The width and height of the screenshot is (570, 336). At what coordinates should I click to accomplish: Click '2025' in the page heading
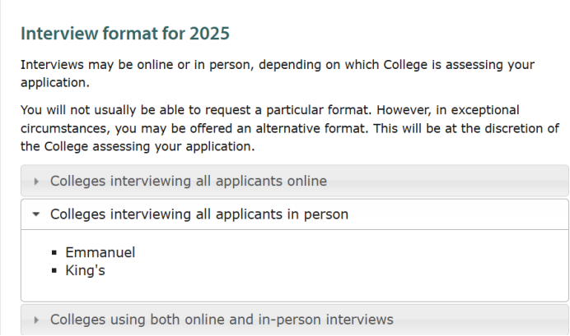point(209,34)
